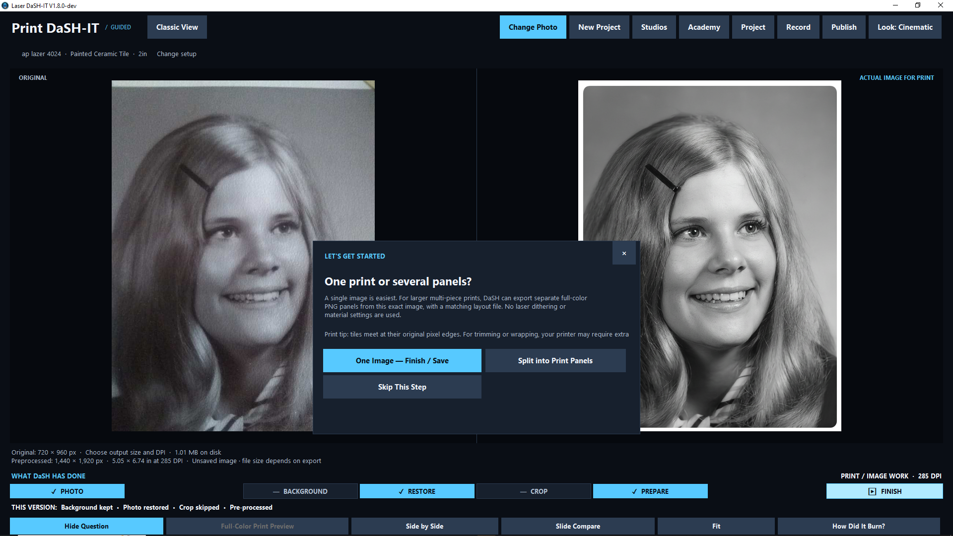Switch to Classic View
The image size is (953, 536).
[x=177, y=27]
